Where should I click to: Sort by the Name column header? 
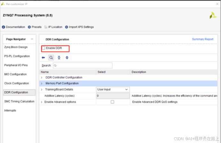tap(68, 72)
